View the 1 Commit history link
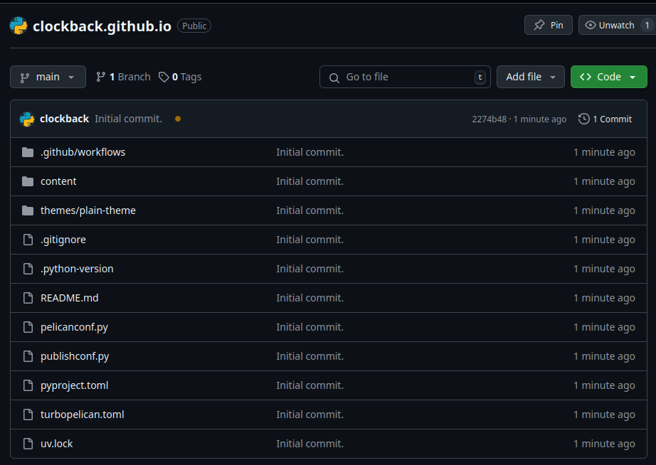 click(605, 119)
